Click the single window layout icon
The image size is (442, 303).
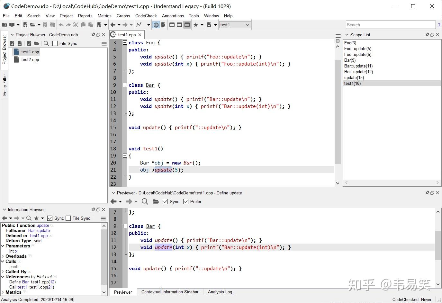click(x=187, y=25)
